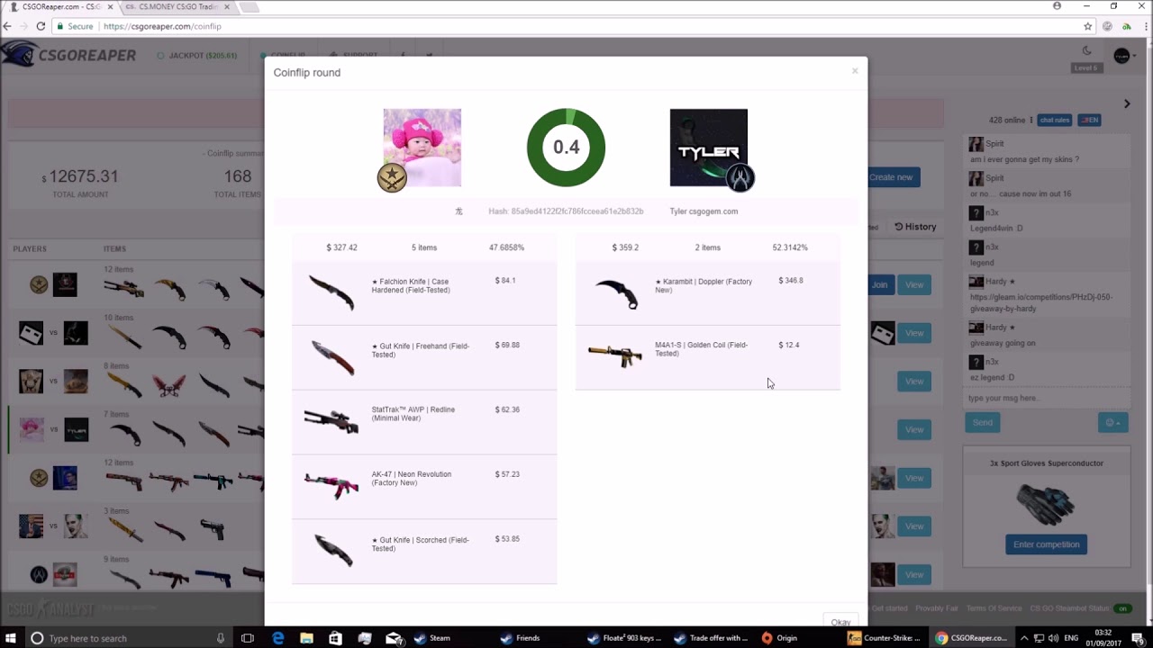The image size is (1153, 648).
Task: Open the Windows Start menu
Action: point(12,638)
